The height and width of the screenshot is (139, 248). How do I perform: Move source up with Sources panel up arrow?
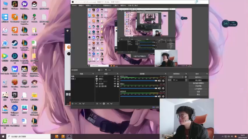pyautogui.click(x=108, y=103)
